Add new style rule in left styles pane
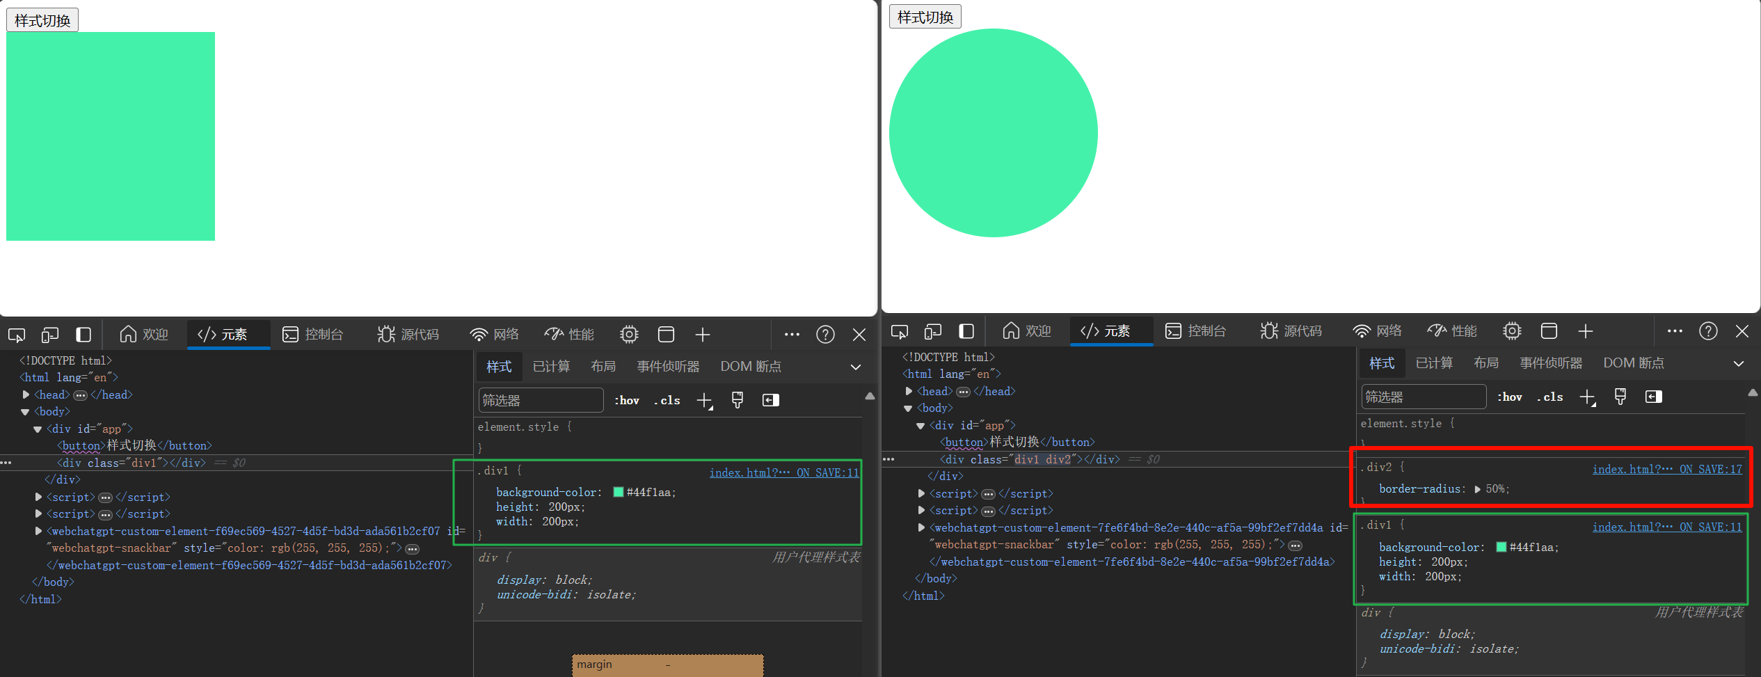Viewport: 1761px width, 677px height. click(x=705, y=401)
